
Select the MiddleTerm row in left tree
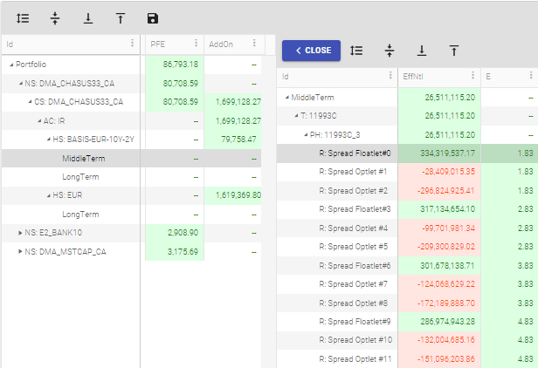tap(131, 159)
